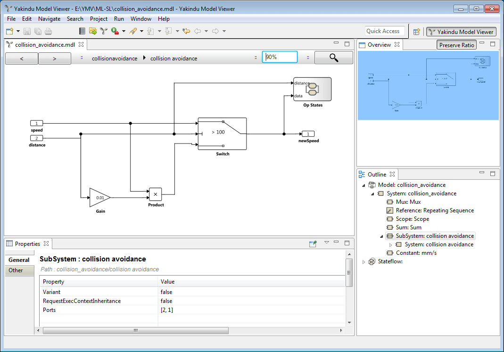The image size is (504, 352).
Task: Open the Yakindu Model Viewer perspective button
Action: tap(461, 32)
